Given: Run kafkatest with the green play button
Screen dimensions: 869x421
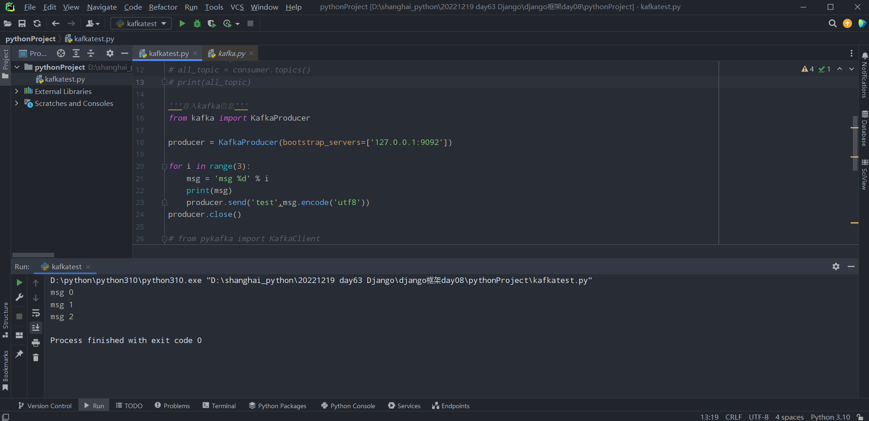Looking at the screenshot, I should [x=182, y=23].
